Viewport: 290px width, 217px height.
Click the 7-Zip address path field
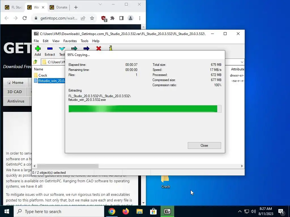[54, 62]
